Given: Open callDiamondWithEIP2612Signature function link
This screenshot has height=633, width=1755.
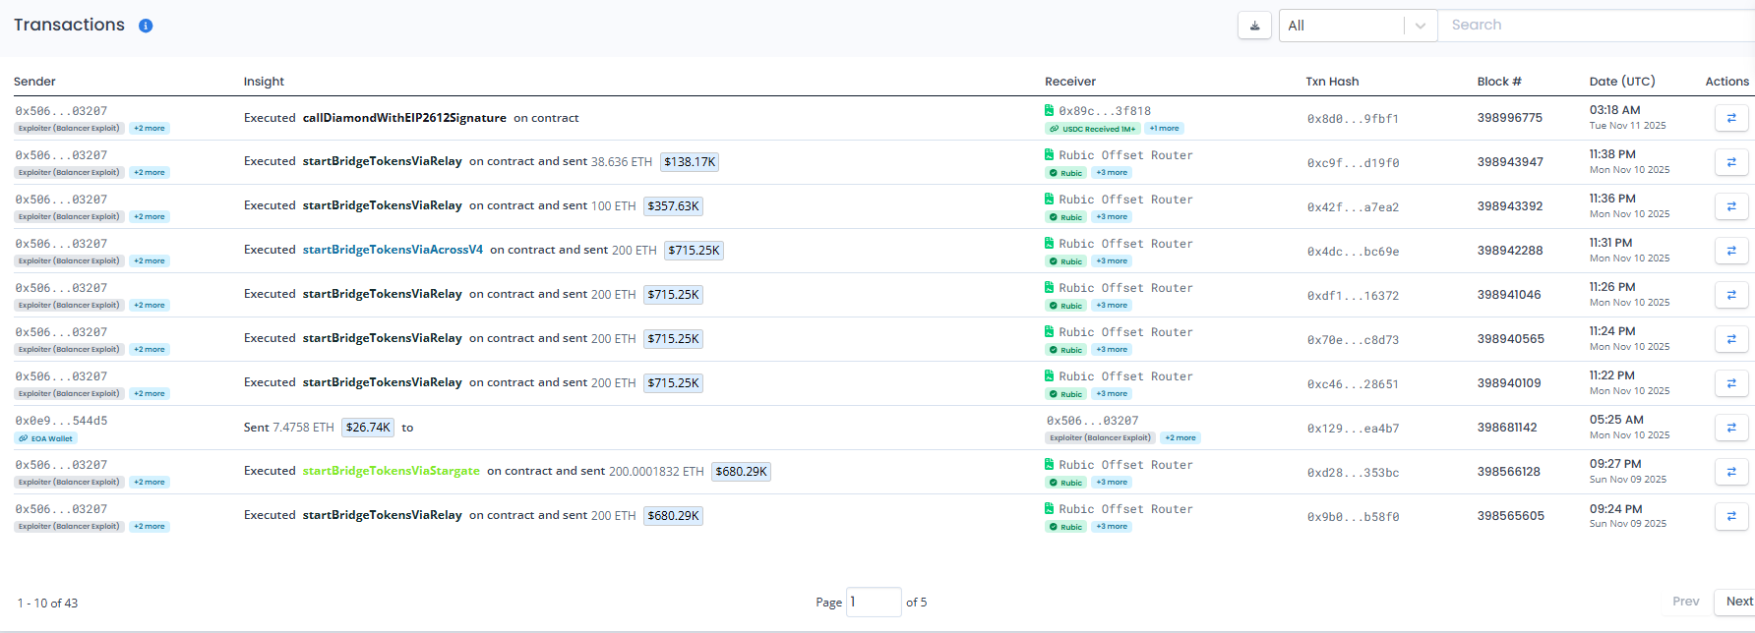Looking at the screenshot, I should 404,118.
